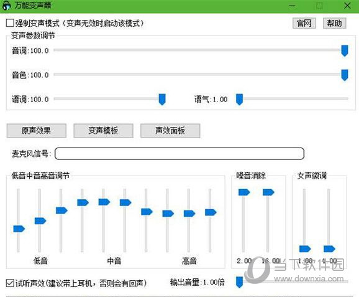Click the 变声参数调节 group title
This screenshot has height=297, width=359.
tap(33, 35)
